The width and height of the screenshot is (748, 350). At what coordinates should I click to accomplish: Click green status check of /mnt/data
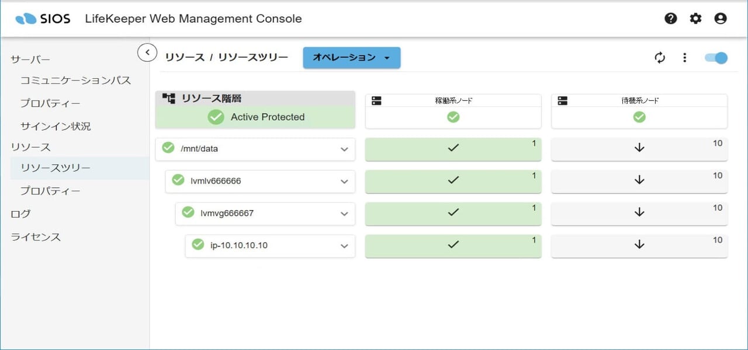(x=168, y=148)
